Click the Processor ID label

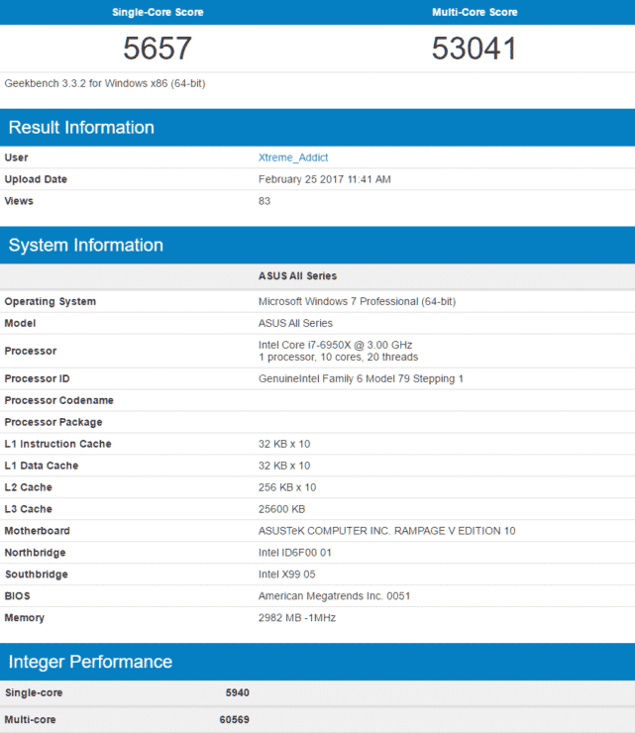[37, 378]
